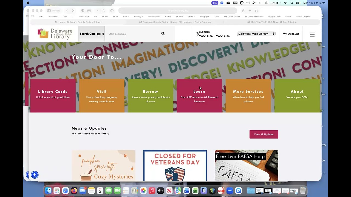
Task: Click the clock icon beside Monday hours
Action: 197,34
